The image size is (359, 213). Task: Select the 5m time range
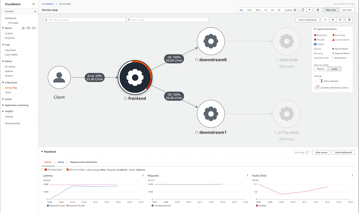click(241, 10)
